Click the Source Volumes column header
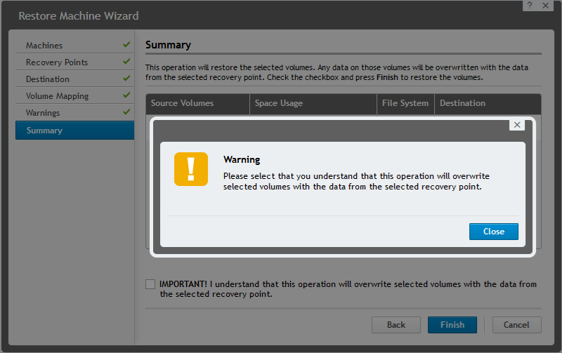This screenshot has height=353, width=562. pyautogui.click(x=182, y=103)
